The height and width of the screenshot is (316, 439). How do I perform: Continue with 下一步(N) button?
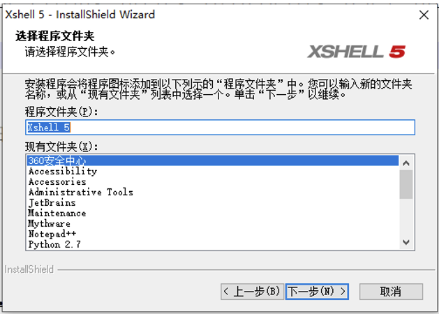317,292
